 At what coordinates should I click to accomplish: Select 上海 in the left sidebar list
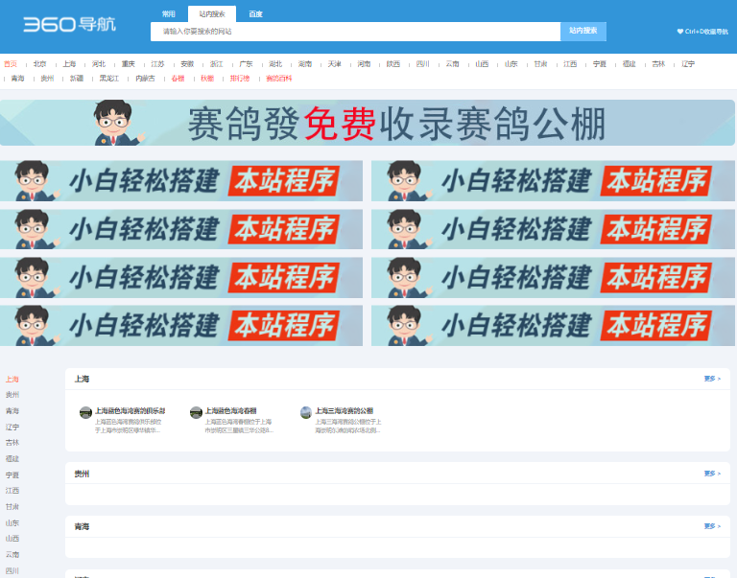click(x=12, y=380)
